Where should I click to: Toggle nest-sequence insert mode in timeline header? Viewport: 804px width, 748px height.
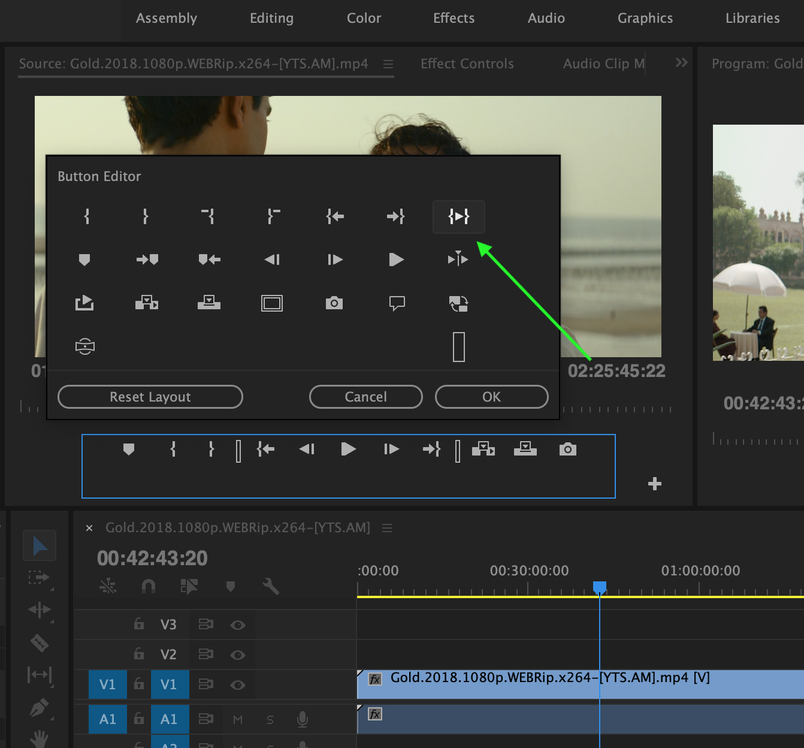tap(108, 586)
